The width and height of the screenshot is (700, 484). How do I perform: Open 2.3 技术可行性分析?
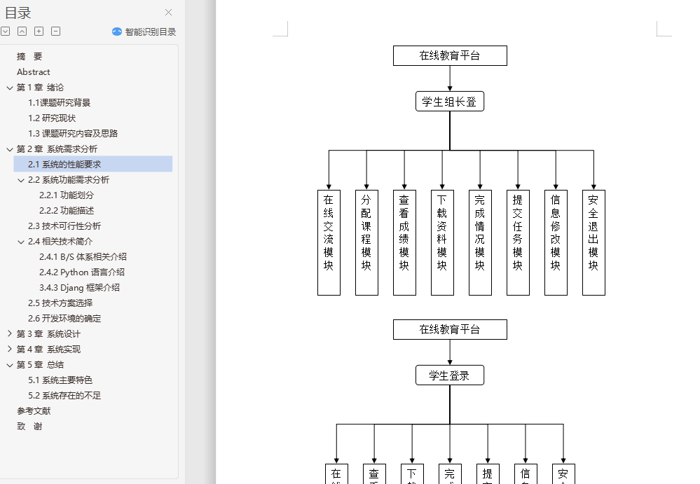(x=64, y=226)
